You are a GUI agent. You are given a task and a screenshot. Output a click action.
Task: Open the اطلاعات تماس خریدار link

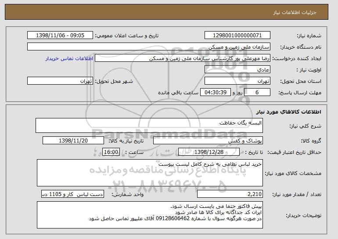[69, 58]
